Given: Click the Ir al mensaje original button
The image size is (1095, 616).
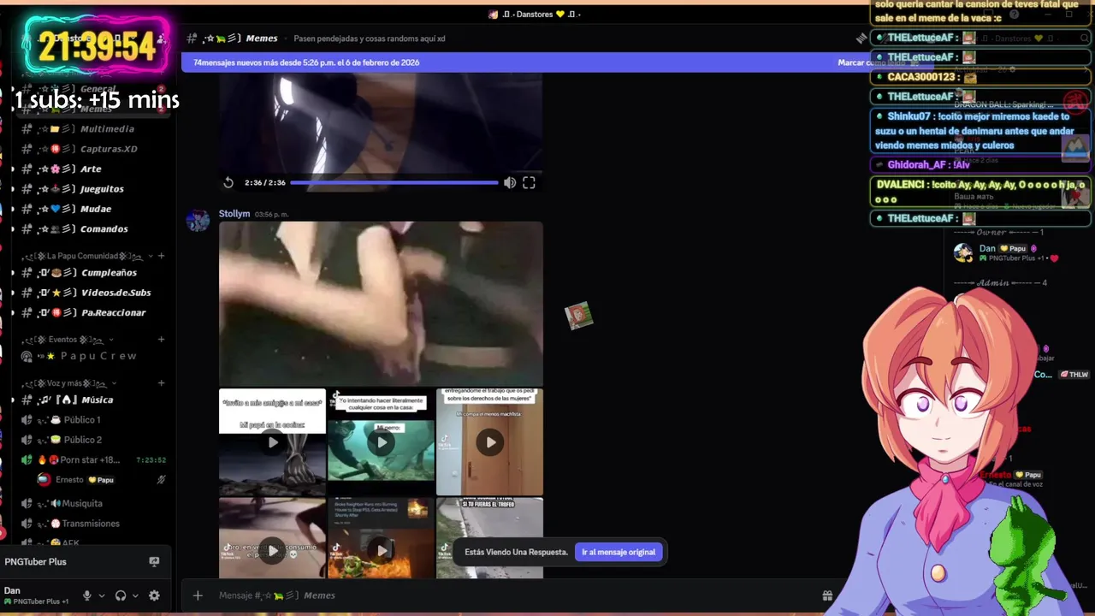Looking at the screenshot, I should coord(619,552).
